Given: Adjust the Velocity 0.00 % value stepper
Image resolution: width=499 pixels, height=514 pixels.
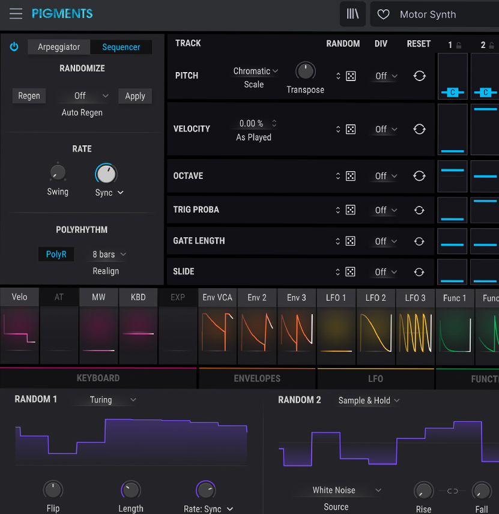Looking at the screenshot, I should tap(274, 123).
